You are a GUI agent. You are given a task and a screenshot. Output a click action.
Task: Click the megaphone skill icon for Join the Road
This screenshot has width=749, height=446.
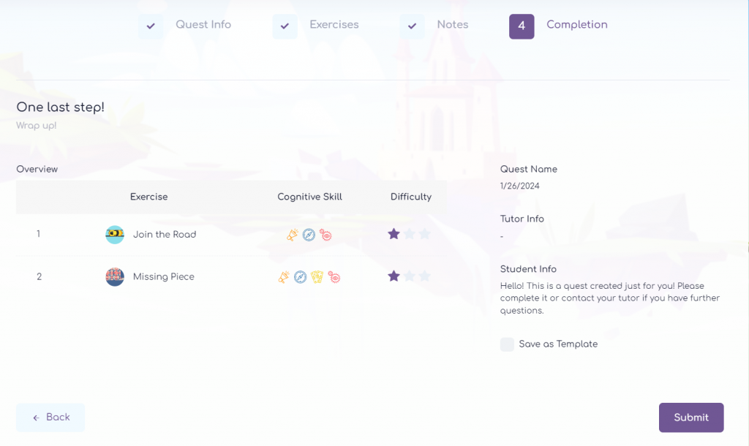(x=293, y=235)
